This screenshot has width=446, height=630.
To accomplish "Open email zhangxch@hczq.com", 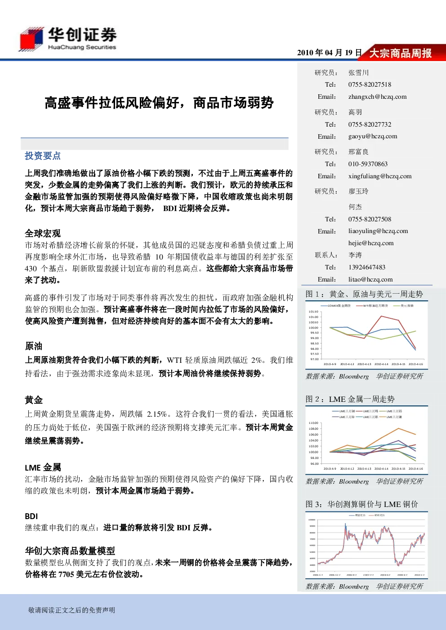I will [377, 97].
